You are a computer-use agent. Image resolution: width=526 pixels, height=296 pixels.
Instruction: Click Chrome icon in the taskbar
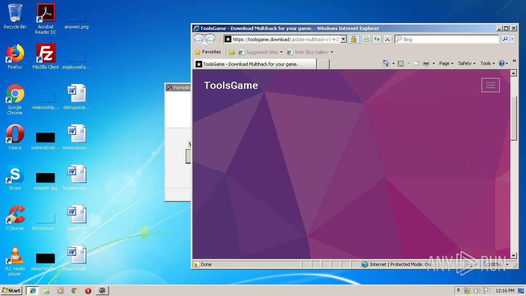(x=74, y=290)
